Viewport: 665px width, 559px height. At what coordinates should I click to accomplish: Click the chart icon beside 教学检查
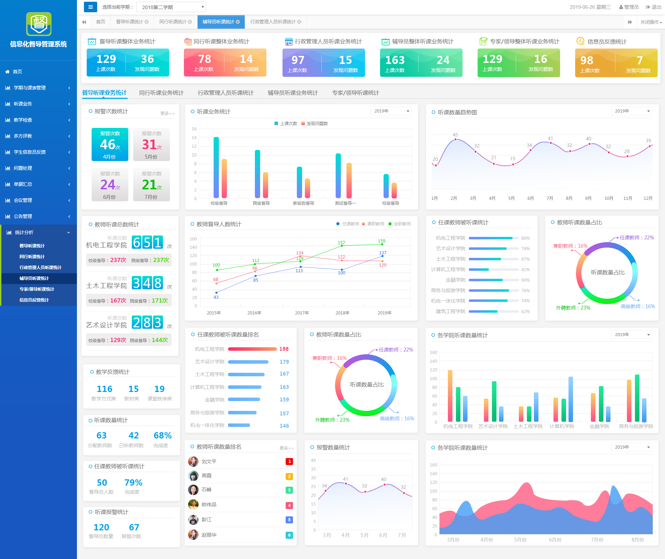coord(8,120)
